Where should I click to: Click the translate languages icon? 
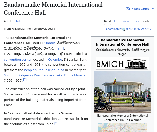tap(128, 9)
